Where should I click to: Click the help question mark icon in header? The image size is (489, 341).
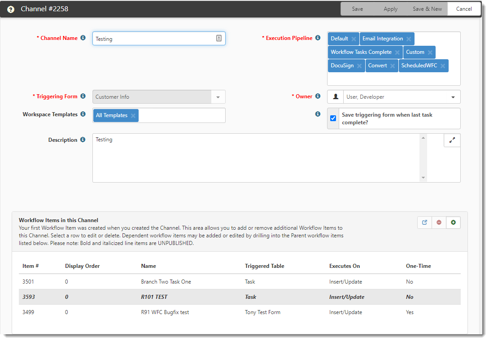click(11, 9)
